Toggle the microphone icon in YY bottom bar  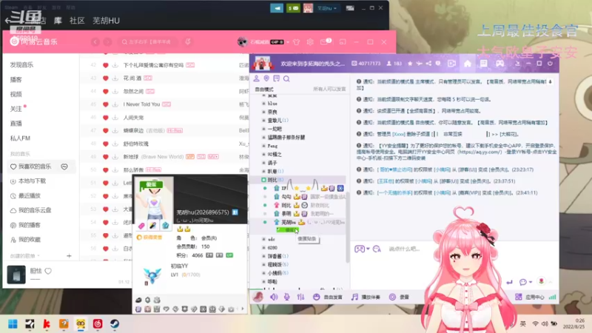coord(287,297)
